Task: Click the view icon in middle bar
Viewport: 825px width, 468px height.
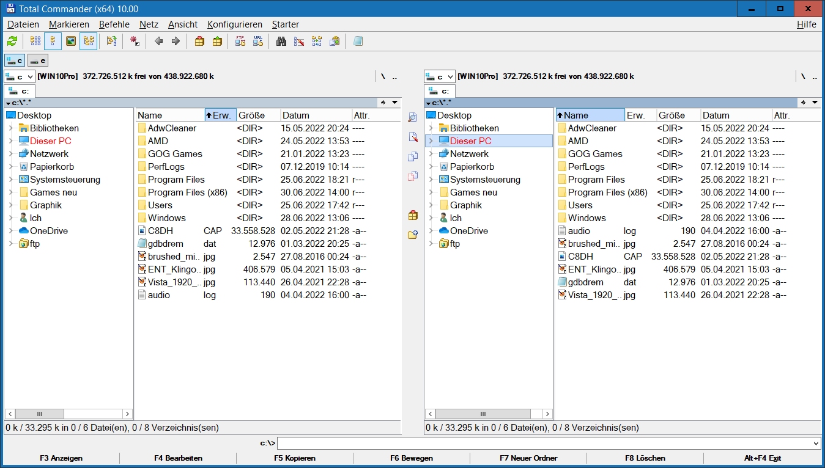Action: 413,117
